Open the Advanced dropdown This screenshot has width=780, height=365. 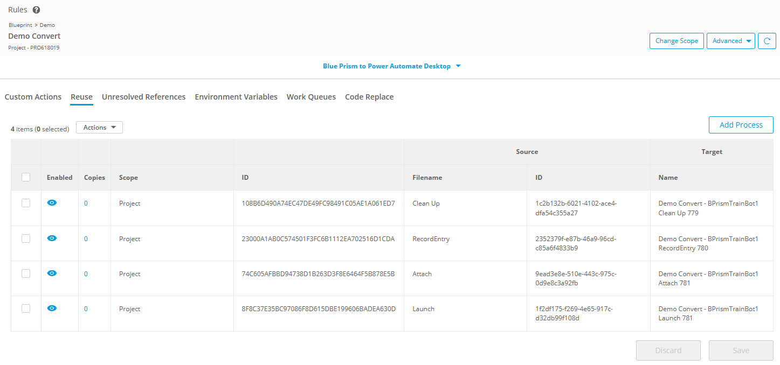pos(731,41)
